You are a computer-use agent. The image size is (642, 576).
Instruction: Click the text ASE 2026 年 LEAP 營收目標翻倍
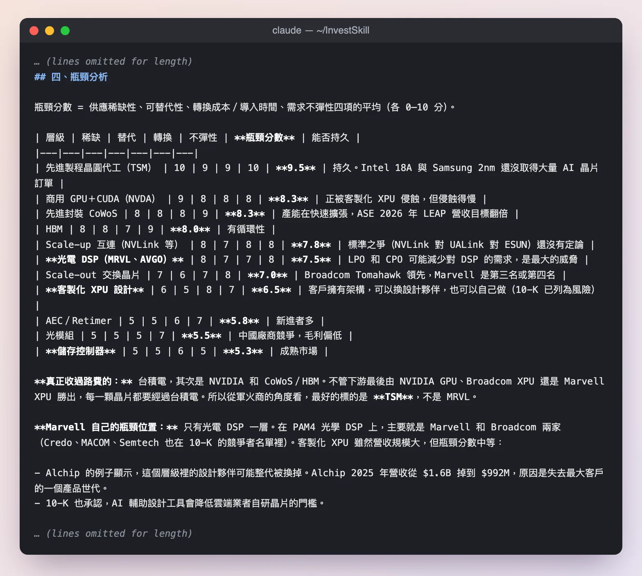coord(432,214)
